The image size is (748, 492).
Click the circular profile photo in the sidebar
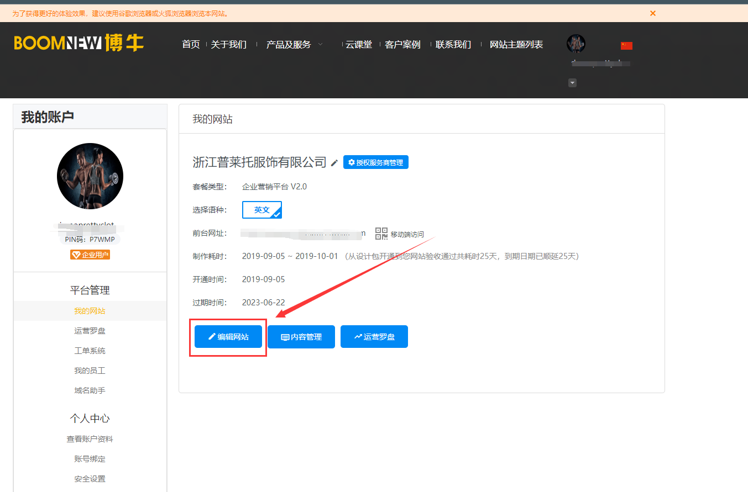tap(90, 176)
